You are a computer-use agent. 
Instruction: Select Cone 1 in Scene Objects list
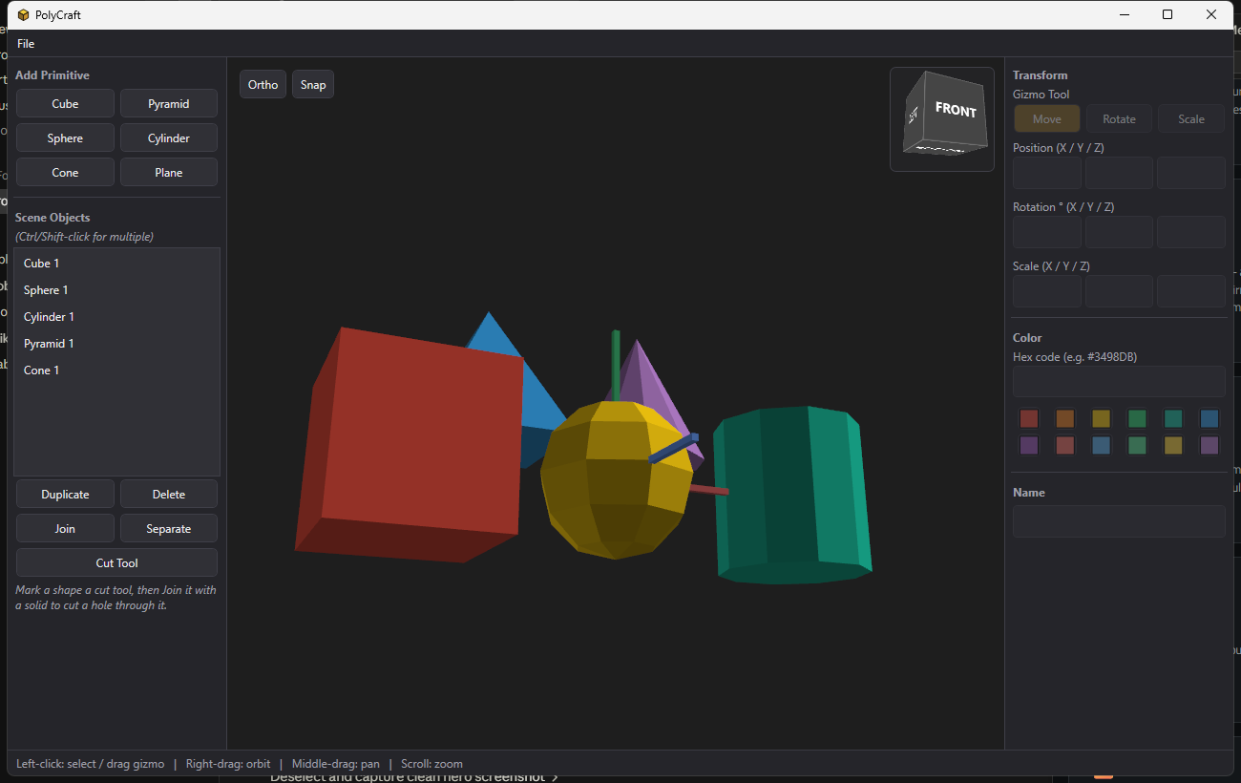tap(116, 370)
